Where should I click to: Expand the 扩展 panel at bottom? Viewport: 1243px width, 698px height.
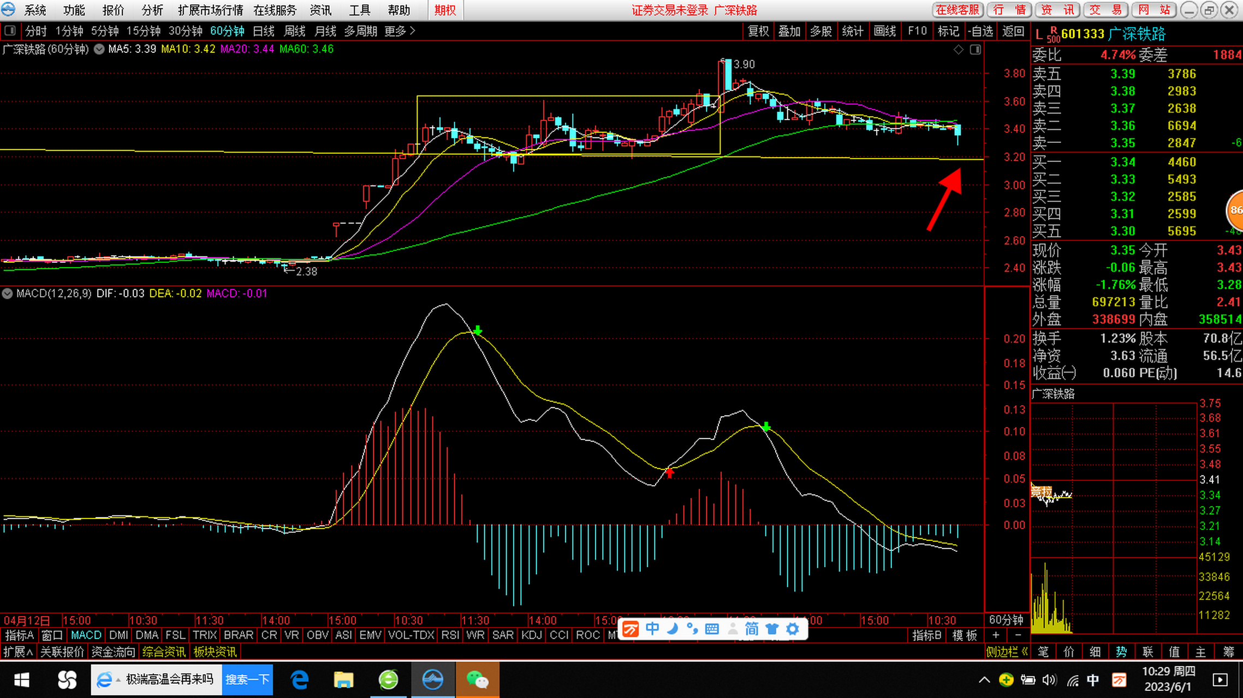click(x=18, y=652)
